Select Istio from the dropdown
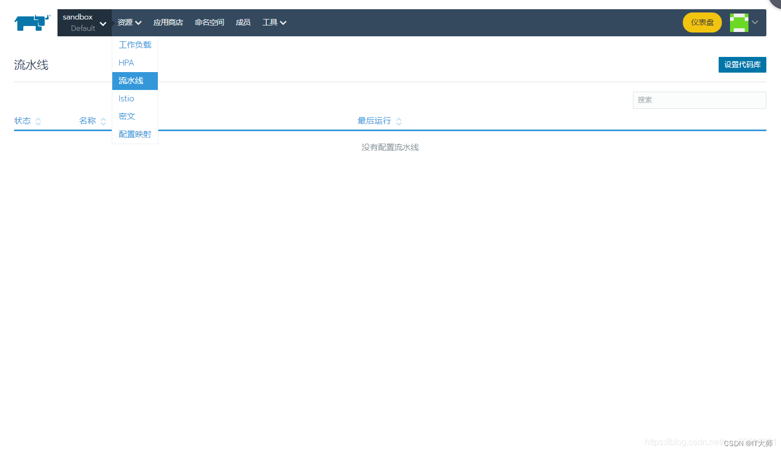 [135, 99]
